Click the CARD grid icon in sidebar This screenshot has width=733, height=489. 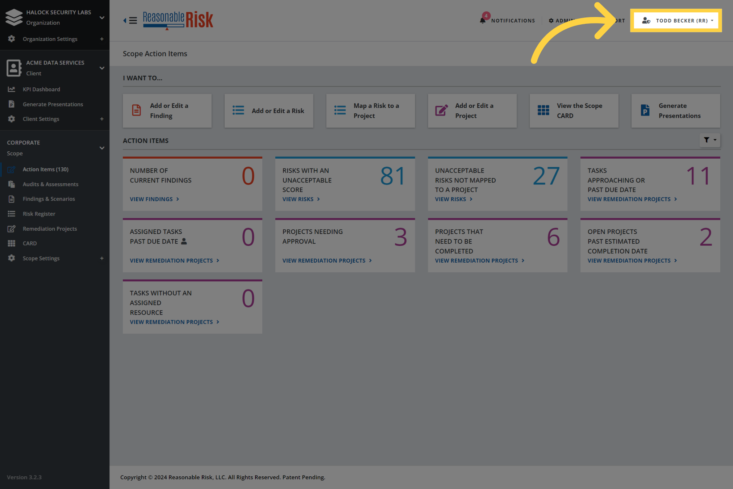tap(12, 243)
